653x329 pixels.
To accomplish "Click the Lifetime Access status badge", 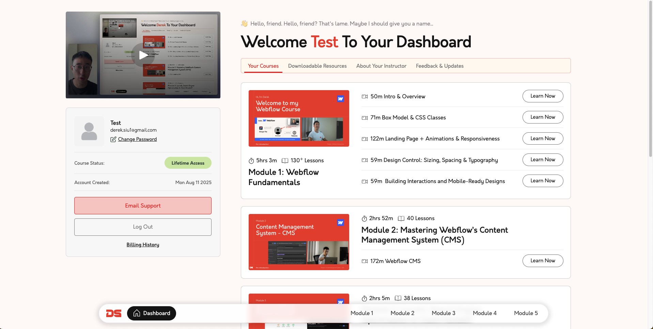I will pos(188,163).
